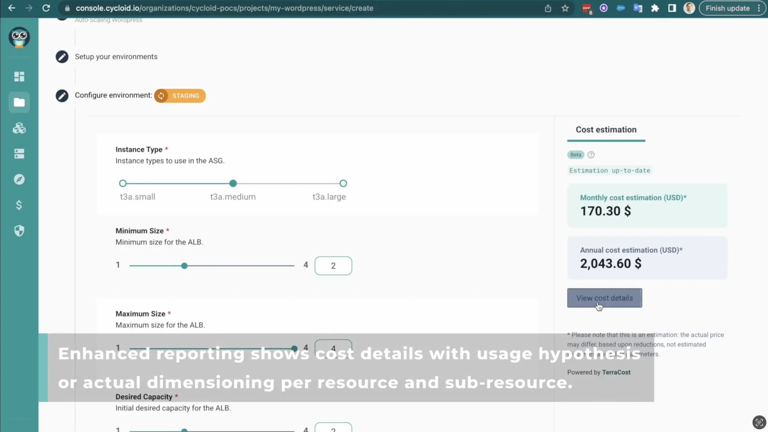Open the infrastructure servers icon in sidebar

coord(19,154)
